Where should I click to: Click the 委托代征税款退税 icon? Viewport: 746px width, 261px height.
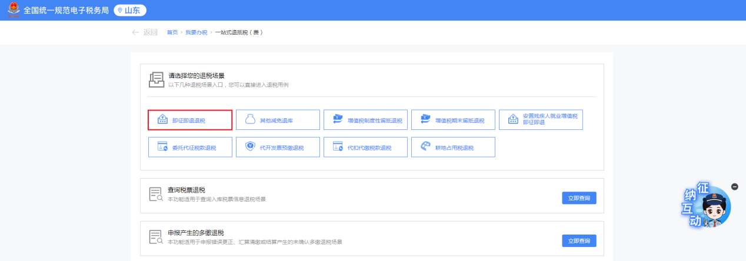coord(162,147)
